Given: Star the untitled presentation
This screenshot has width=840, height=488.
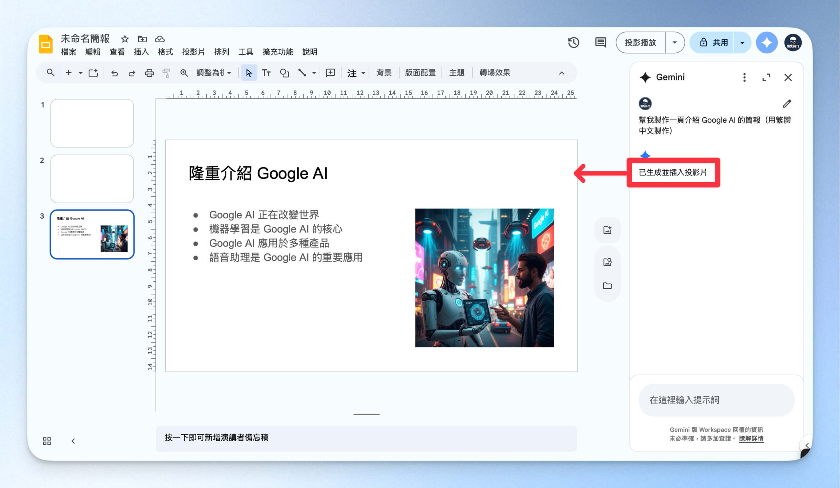Looking at the screenshot, I should (125, 39).
